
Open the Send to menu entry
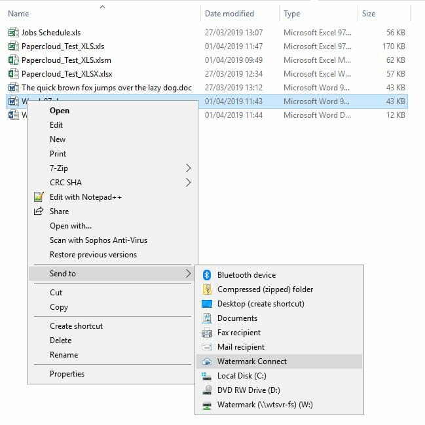[113, 274]
